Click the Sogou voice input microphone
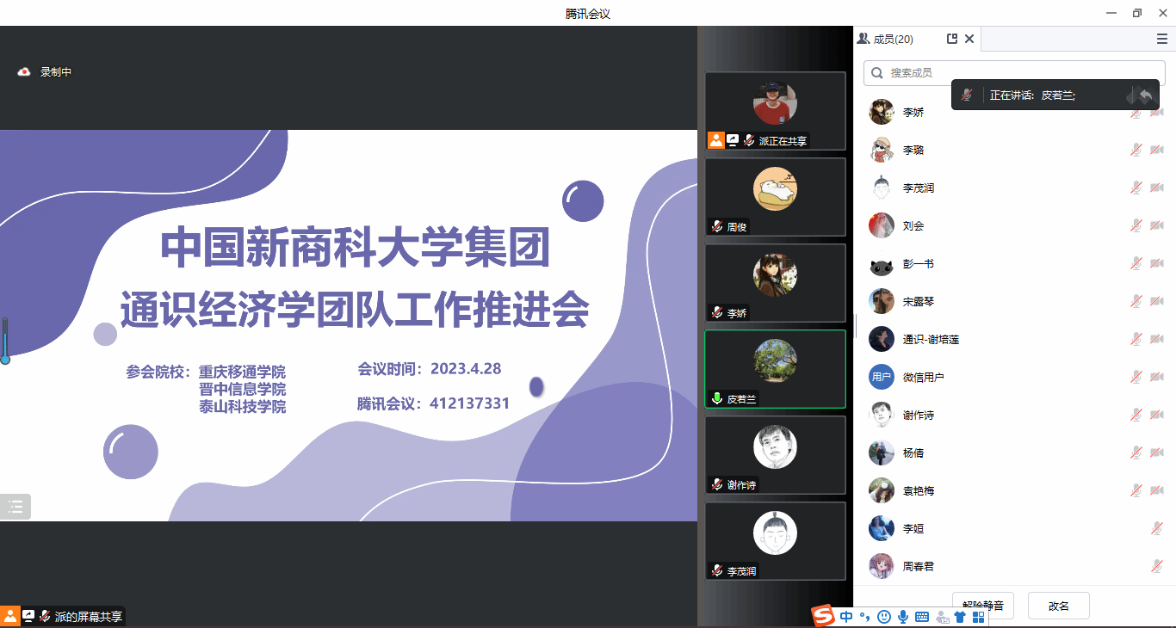Image resolution: width=1176 pixels, height=628 pixels. [x=902, y=617]
